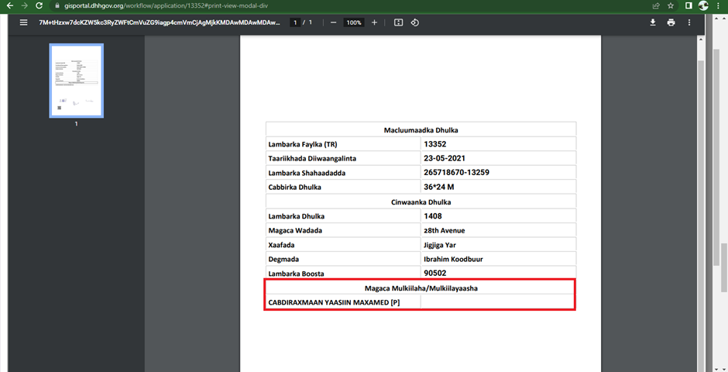The height and width of the screenshot is (372, 728).
Task: Click the Lambarka Boosta label
Action: (296, 274)
